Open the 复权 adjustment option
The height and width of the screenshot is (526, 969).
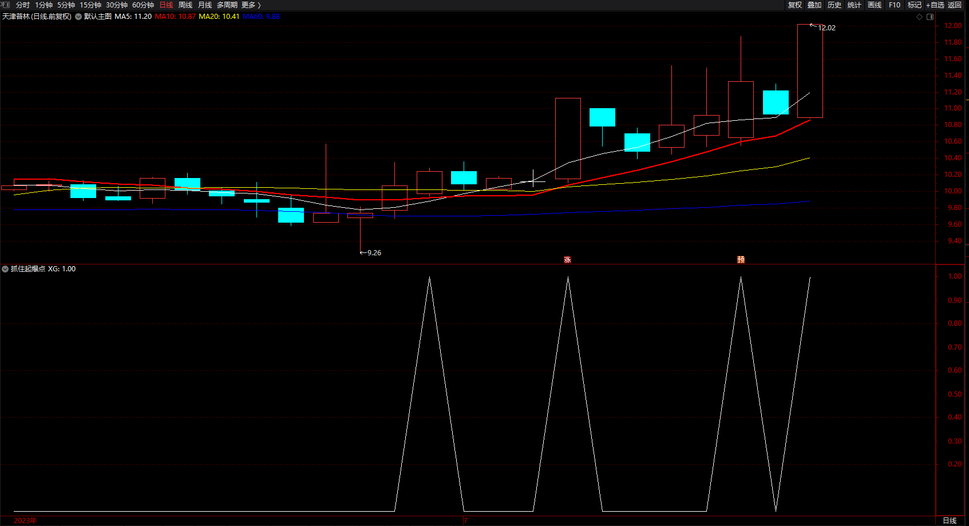[x=795, y=5]
